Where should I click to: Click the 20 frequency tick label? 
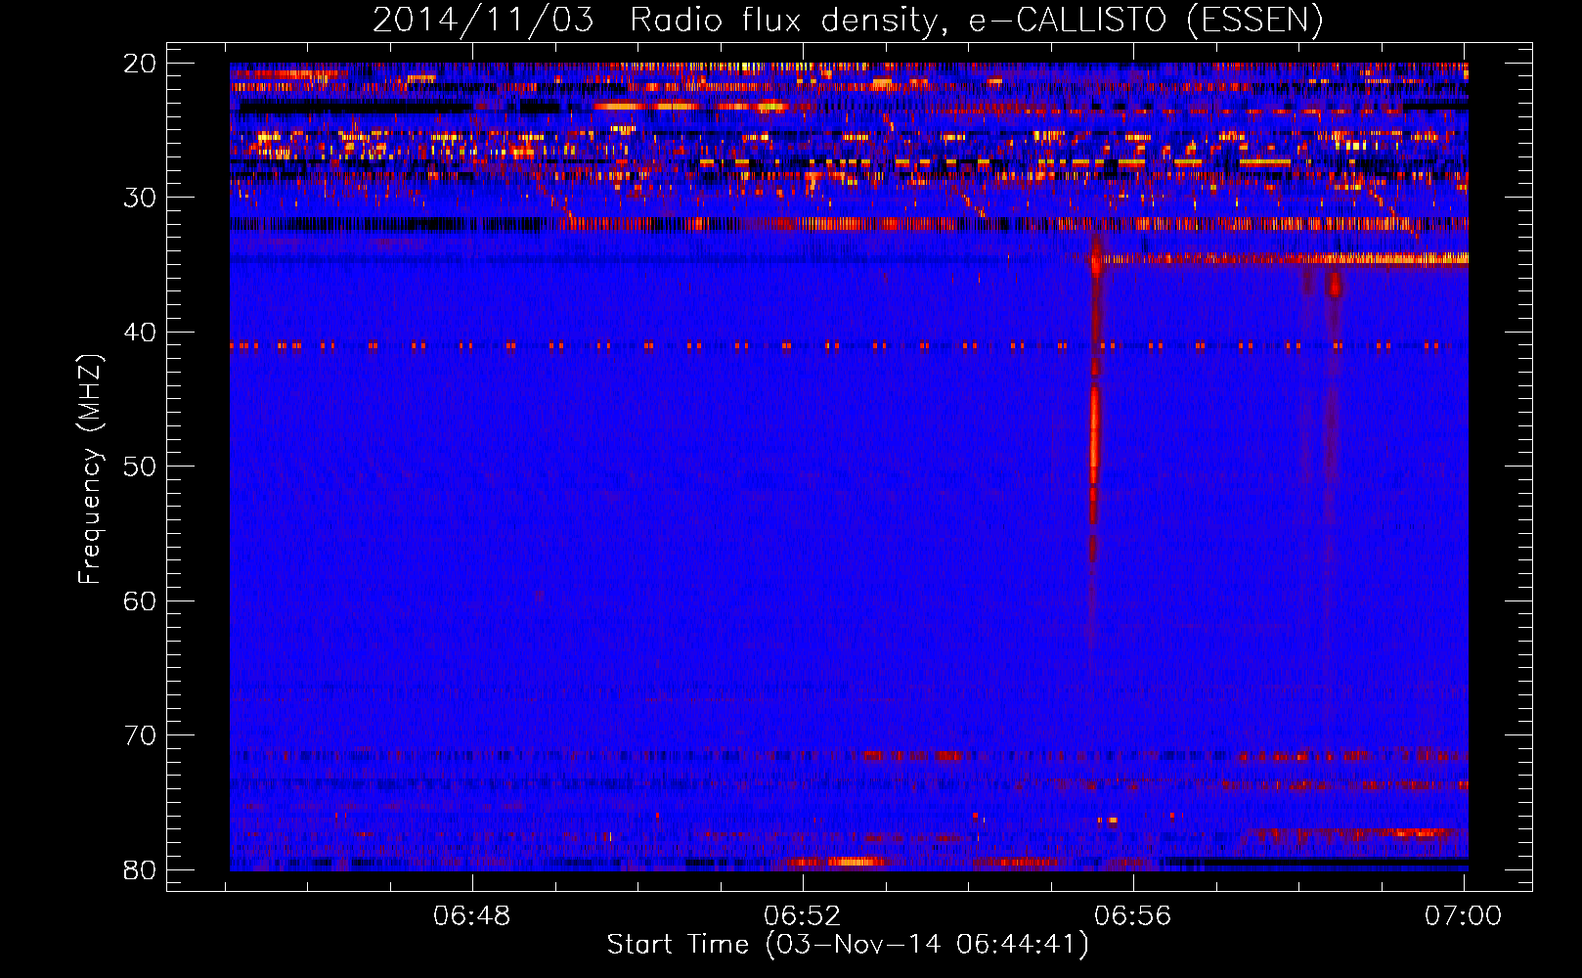pyautogui.click(x=141, y=64)
